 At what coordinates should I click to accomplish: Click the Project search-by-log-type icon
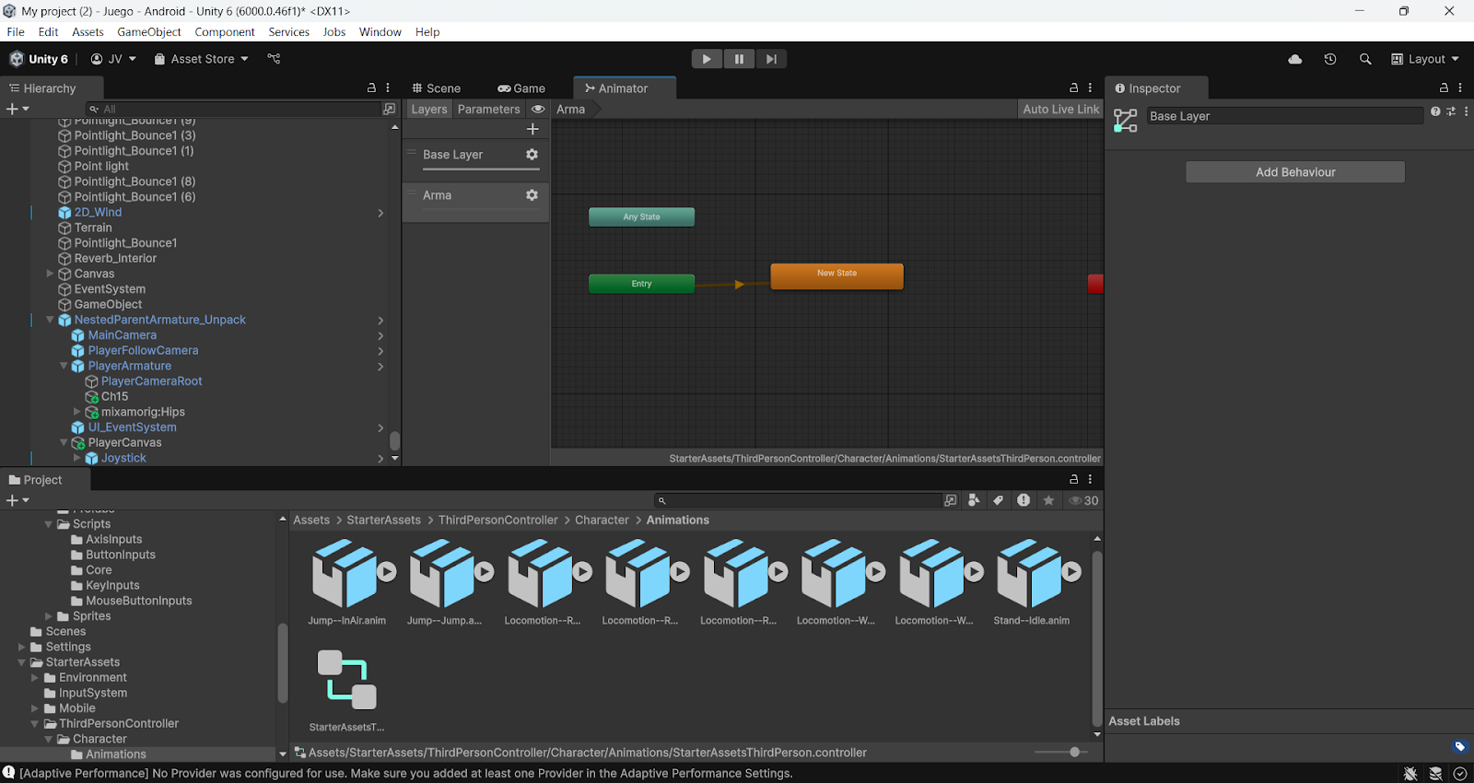coord(1024,501)
